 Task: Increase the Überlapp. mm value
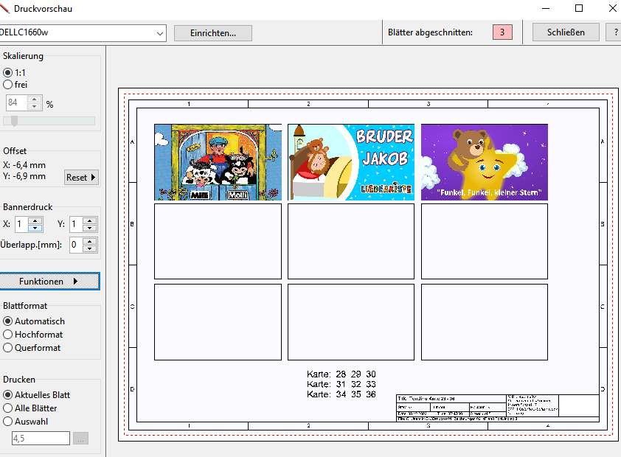[90, 241]
